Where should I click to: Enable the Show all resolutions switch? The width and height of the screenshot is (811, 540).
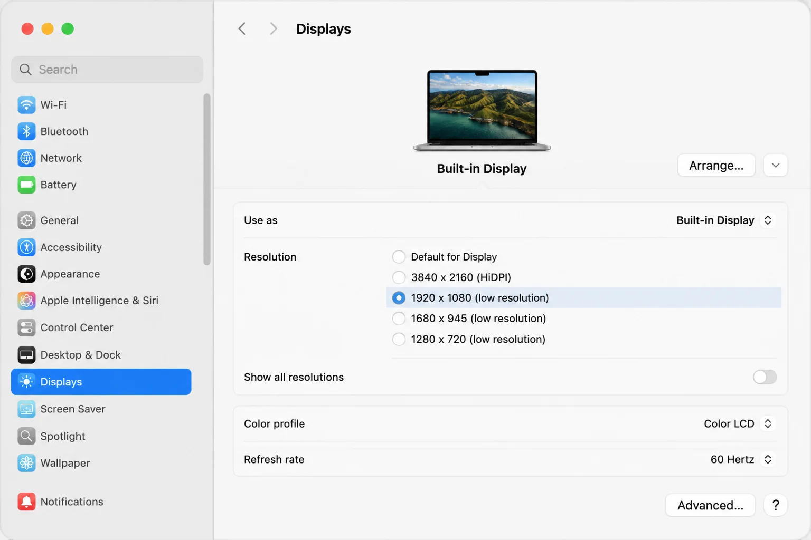[x=765, y=377]
